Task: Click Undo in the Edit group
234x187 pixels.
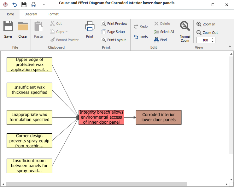Action: (x=141, y=37)
